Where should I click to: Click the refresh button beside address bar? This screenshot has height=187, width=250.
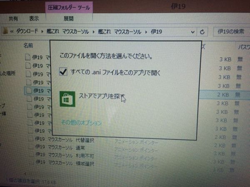pyautogui.click(x=202, y=32)
